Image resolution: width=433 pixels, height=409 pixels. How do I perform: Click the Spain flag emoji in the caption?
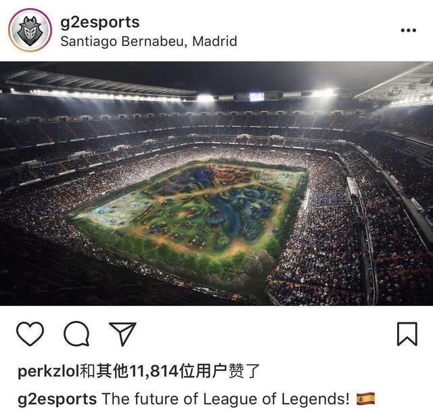coord(365,399)
